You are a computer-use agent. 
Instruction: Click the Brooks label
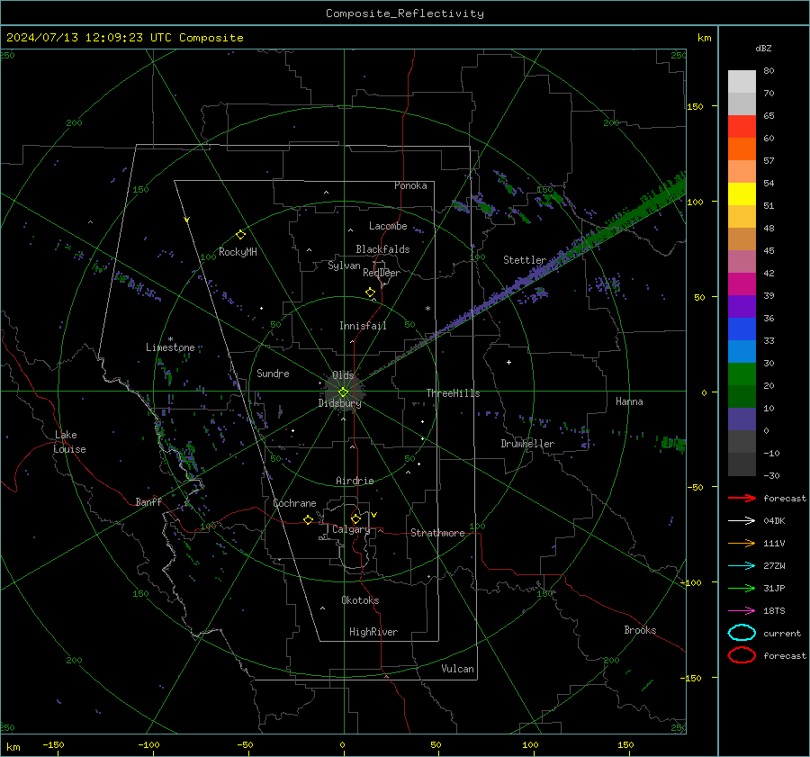coord(640,630)
